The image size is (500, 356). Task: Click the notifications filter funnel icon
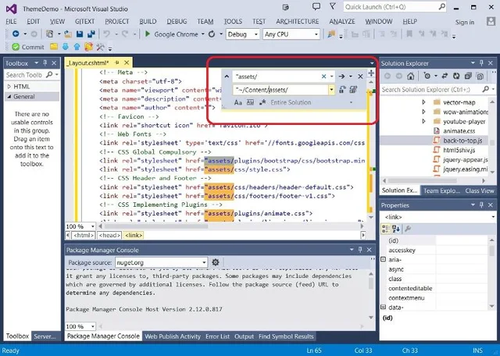click(x=332, y=6)
